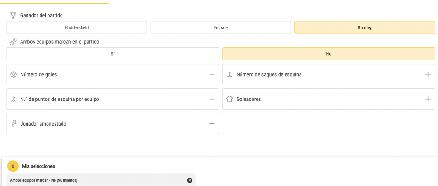The height and width of the screenshot is (186, 438).
Task: Expand Número de goles with plus icon
Action: pyautogui.click(x=212, y=74)
